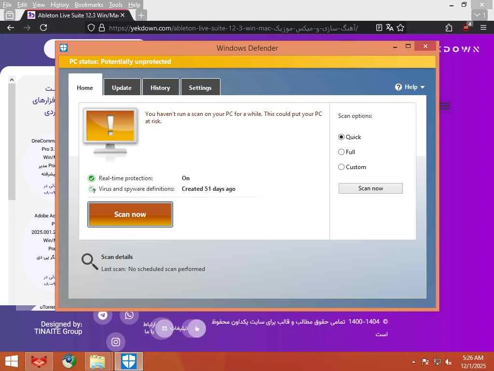Open the View menu in Firefox
This screenshot has width=494, height=371.
39,5
